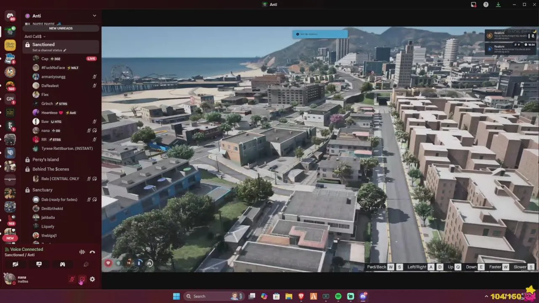Open Discord direct messages home icon

tap(10, 16)
